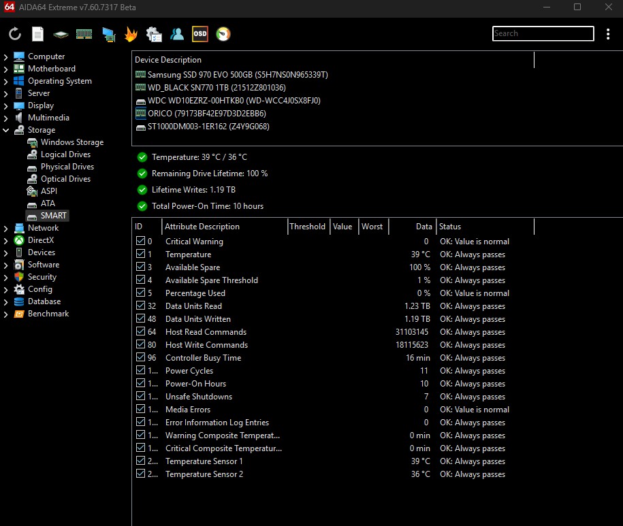Expand the Motherboard tree node
The image size is (623, 526).
point(5,69)
